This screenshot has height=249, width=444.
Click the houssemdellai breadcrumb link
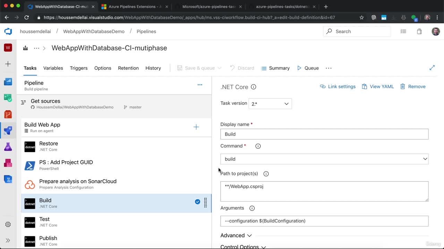click(x=35, y=31)
